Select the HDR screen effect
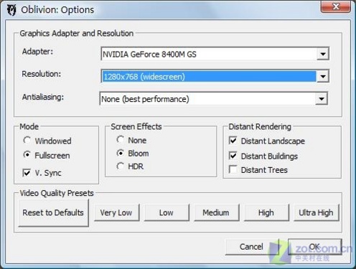Screen dimensions: 356x269 (x=120, y=166)
